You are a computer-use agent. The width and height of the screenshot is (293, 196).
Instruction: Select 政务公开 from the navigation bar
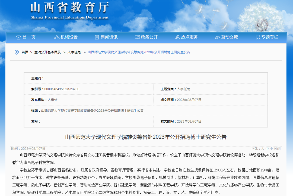(149, 37)
